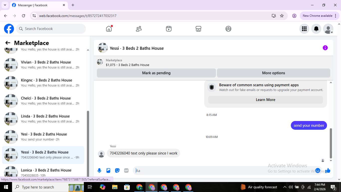
Task: Open the account profile avatar menu
Action: point(328,29)
